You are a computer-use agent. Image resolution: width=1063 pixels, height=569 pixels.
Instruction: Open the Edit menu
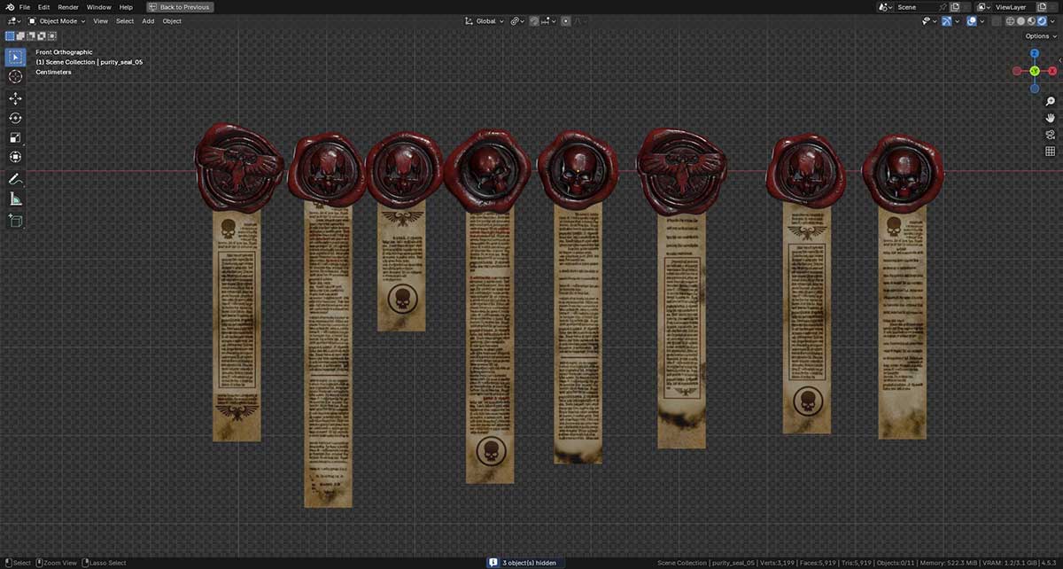[43, 7]
